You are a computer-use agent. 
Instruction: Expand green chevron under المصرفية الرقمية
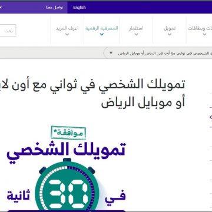[x=102, y=35]
